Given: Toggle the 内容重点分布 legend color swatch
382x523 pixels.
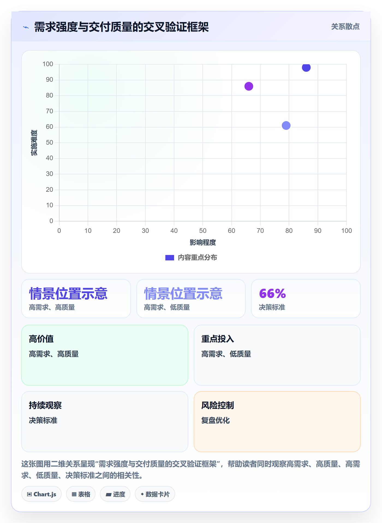Looking at the screenshot, I should pyautogui.click(x=169, y=258).
